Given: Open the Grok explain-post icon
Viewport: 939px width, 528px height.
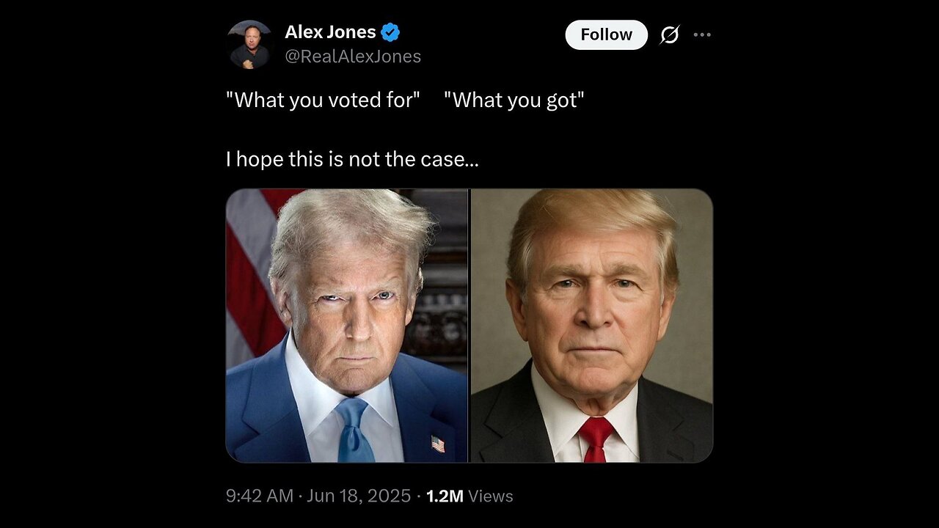Looking at the screenshot, I should pos(670,34).
